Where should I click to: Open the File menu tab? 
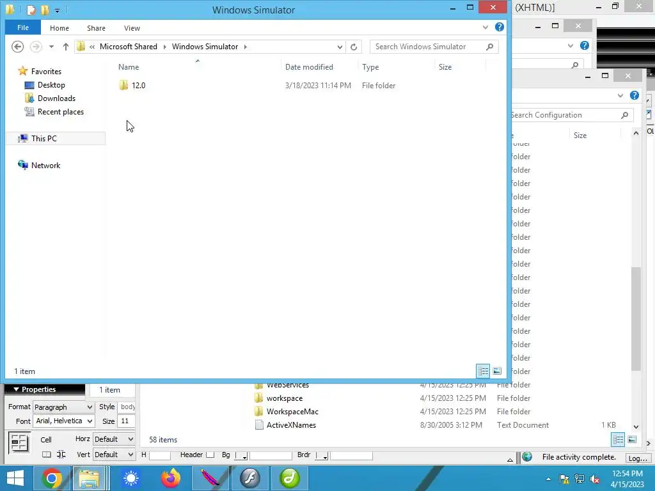[x=23, y=27]
